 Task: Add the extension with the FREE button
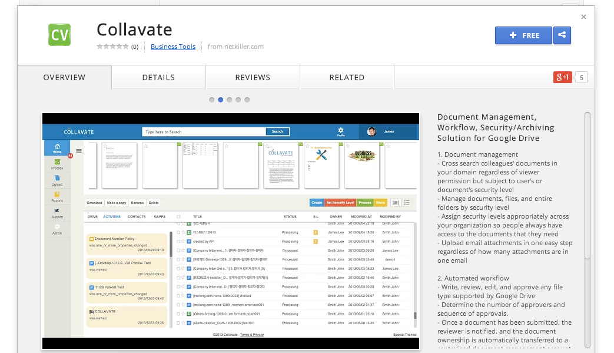523,35
